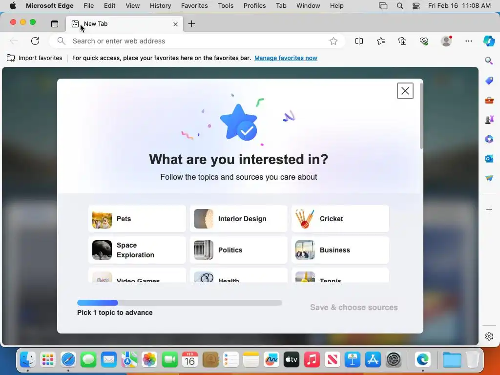Select the Business topic card
500x375 pixels.
point(340,250)
